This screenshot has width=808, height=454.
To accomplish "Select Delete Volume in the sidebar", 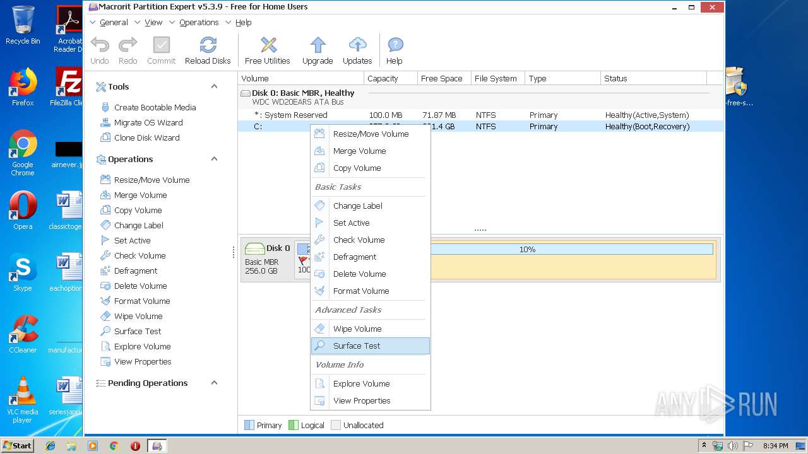I will [134, 286].
